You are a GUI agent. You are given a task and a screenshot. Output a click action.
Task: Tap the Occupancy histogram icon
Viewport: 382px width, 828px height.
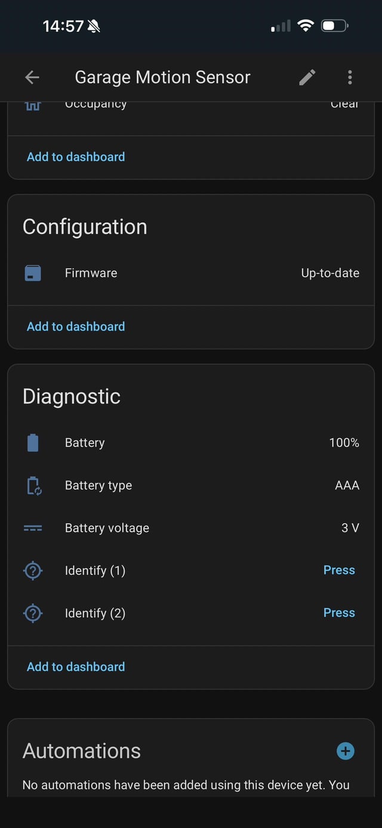(33, 103)
